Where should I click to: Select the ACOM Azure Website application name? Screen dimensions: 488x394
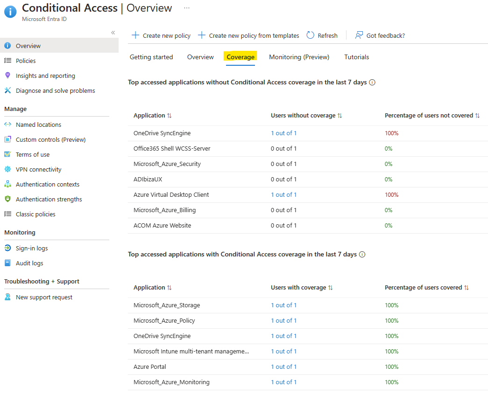(162, 226)
